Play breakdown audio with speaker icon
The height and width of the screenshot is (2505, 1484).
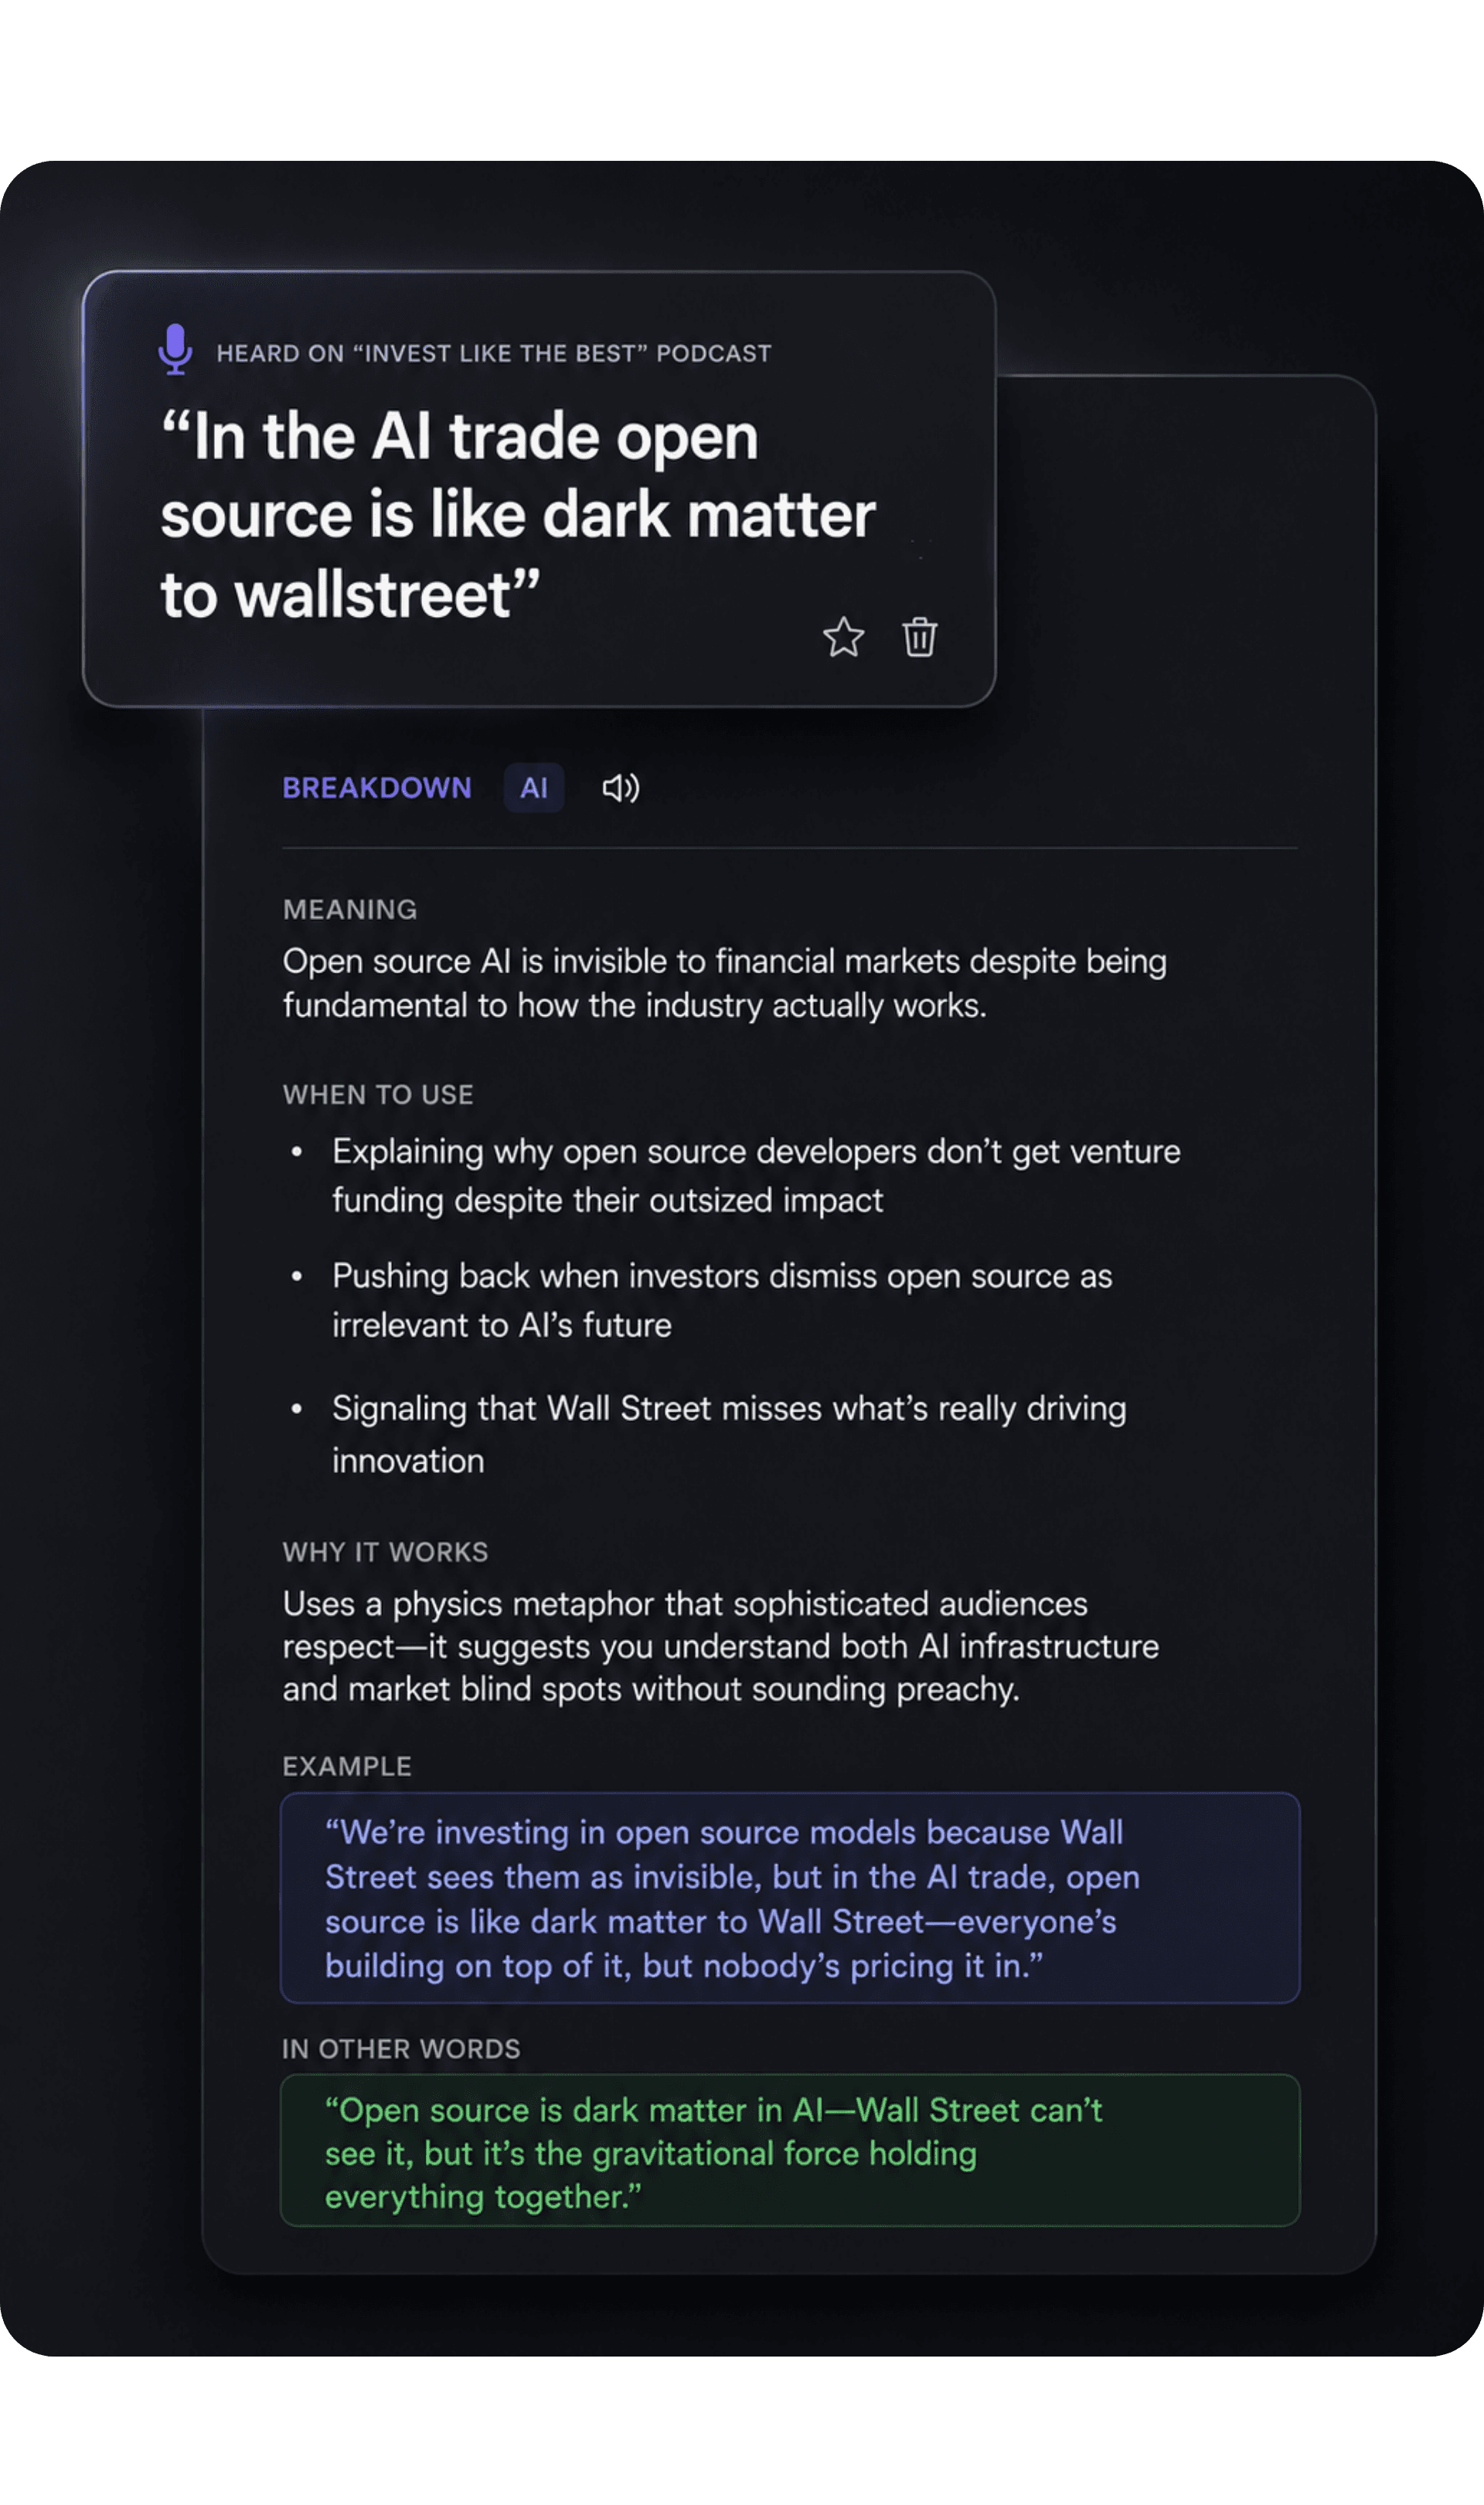point(620,788)
